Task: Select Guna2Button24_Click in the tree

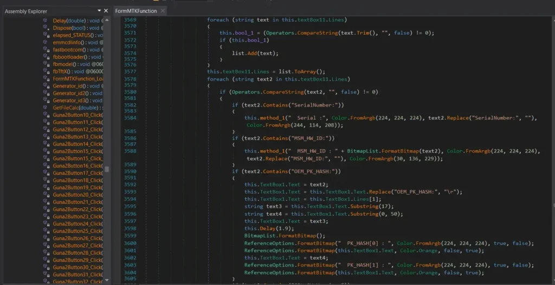Action: pyautogui.click(x=78, y=223)
